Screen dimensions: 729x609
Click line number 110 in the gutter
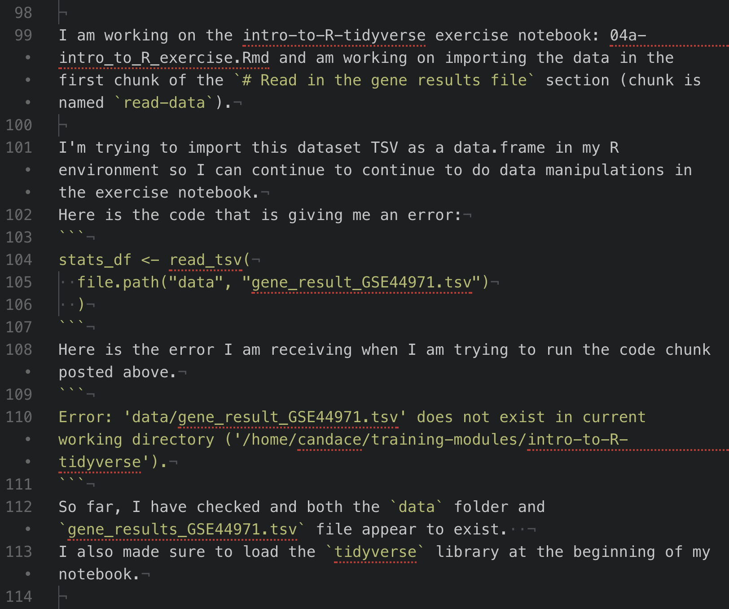(19, 417)
